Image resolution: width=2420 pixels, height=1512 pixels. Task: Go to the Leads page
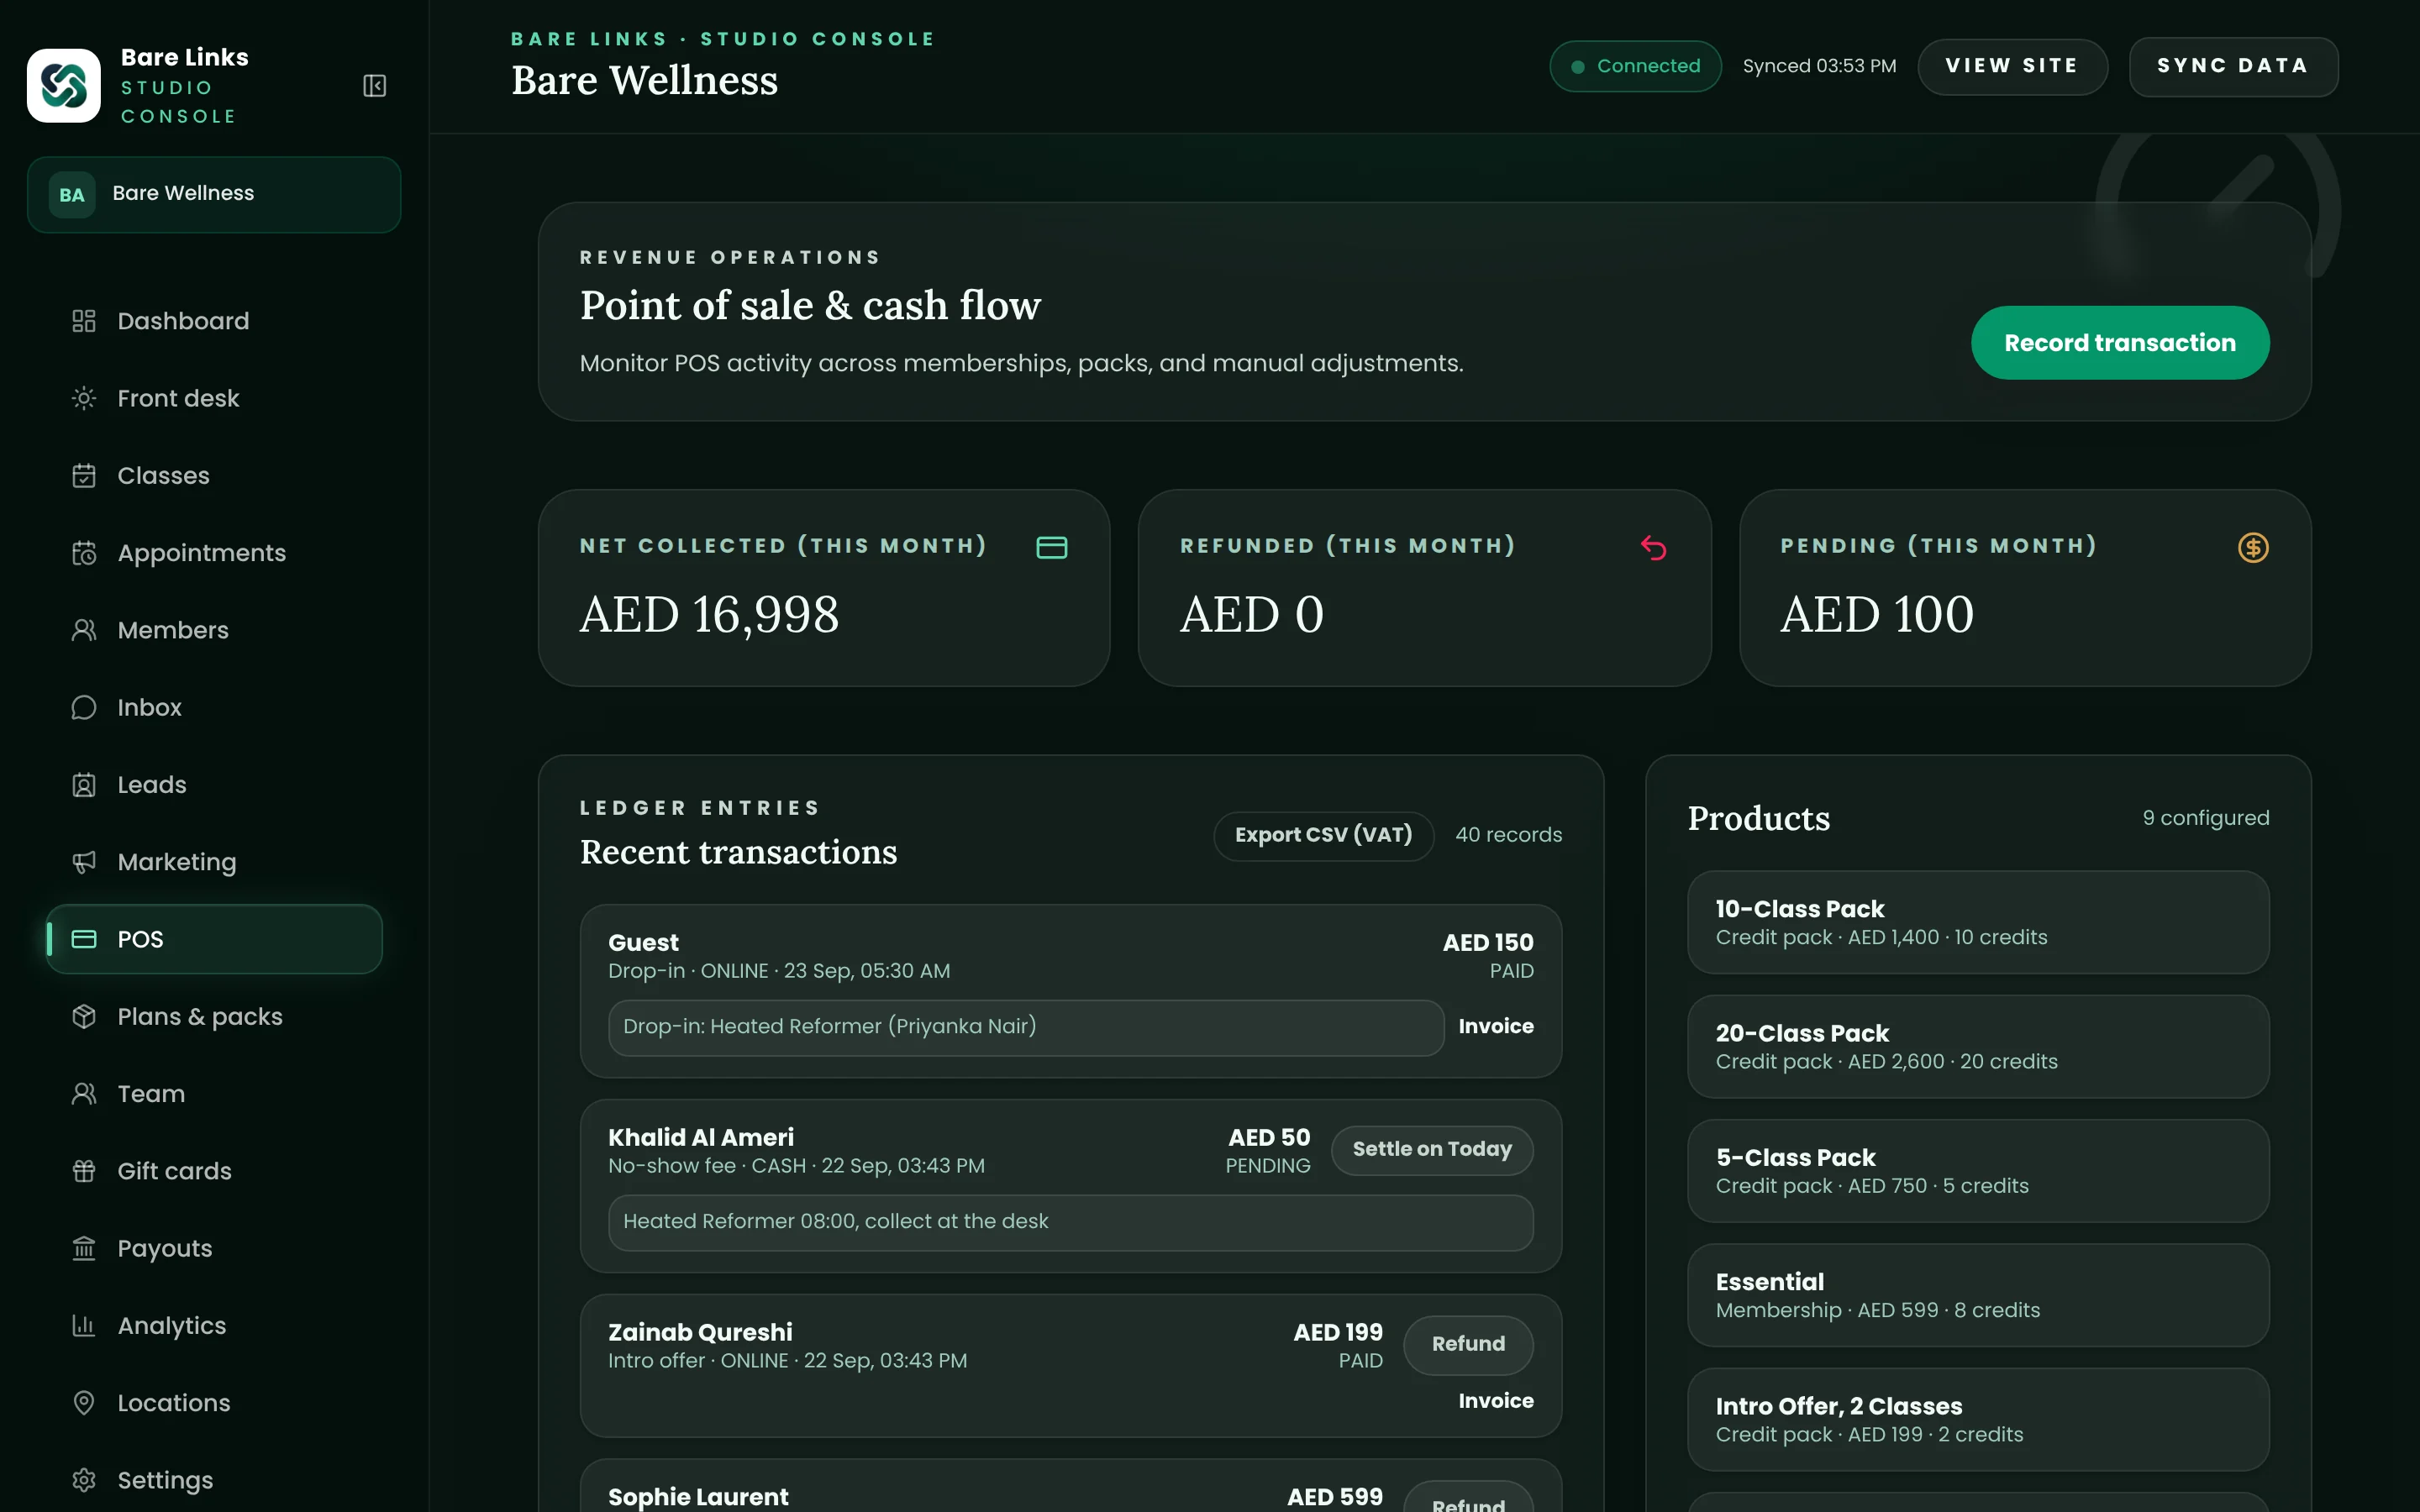click(x=214, y=785)
